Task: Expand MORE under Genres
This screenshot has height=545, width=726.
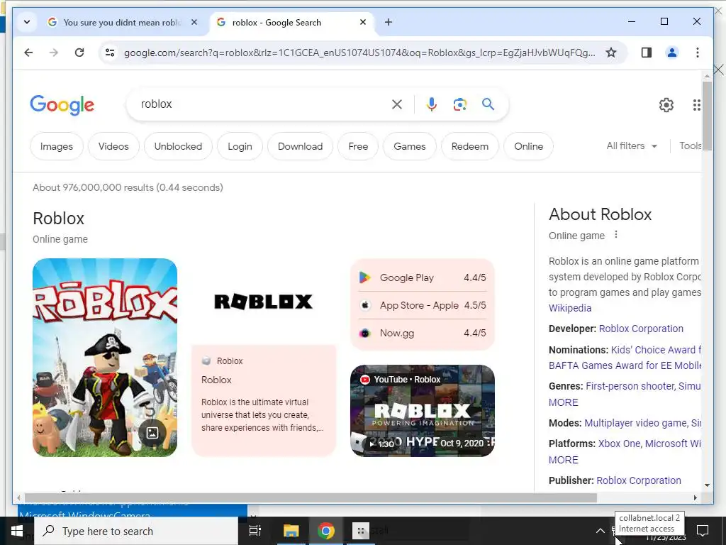Action: pyautogui.click(x=564, y=402)
